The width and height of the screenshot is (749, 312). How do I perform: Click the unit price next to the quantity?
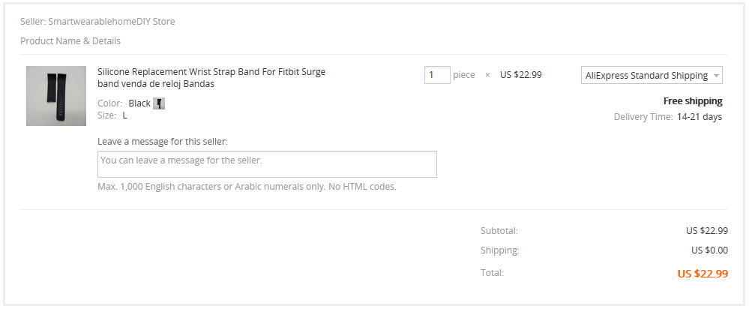520,75
